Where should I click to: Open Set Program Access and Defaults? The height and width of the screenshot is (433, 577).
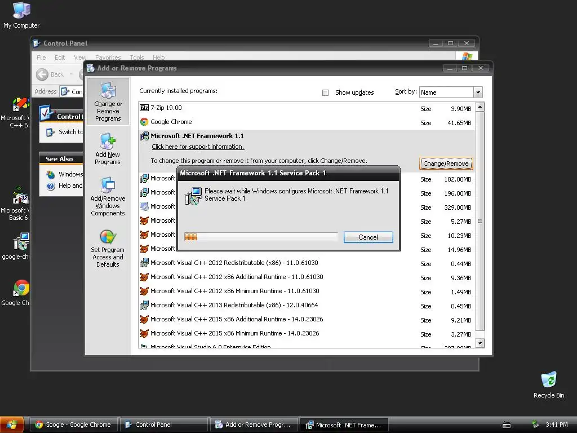[108, 248]
